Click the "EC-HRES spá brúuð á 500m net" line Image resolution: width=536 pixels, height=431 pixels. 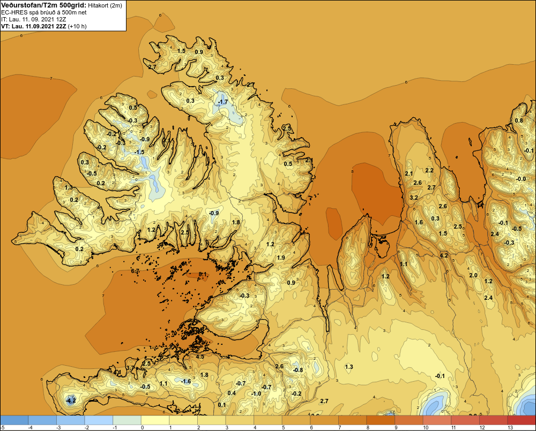coord(44,12)
